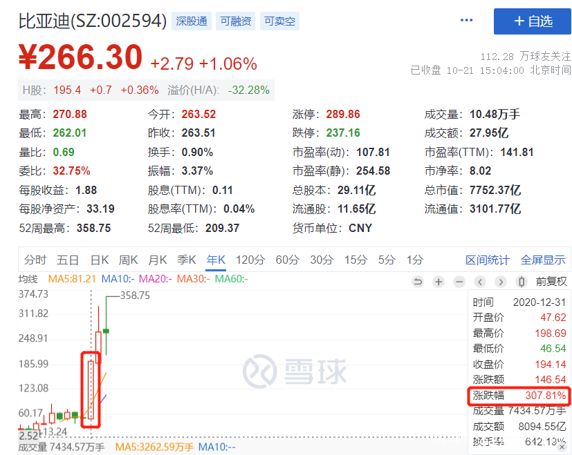
Task: Add stock with the 自选 button
Action: [533, 21]
